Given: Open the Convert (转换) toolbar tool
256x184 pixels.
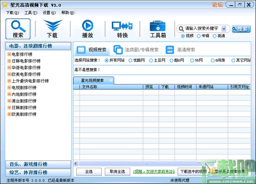Looking at the screenshot, I should click(x=122, y=29).
